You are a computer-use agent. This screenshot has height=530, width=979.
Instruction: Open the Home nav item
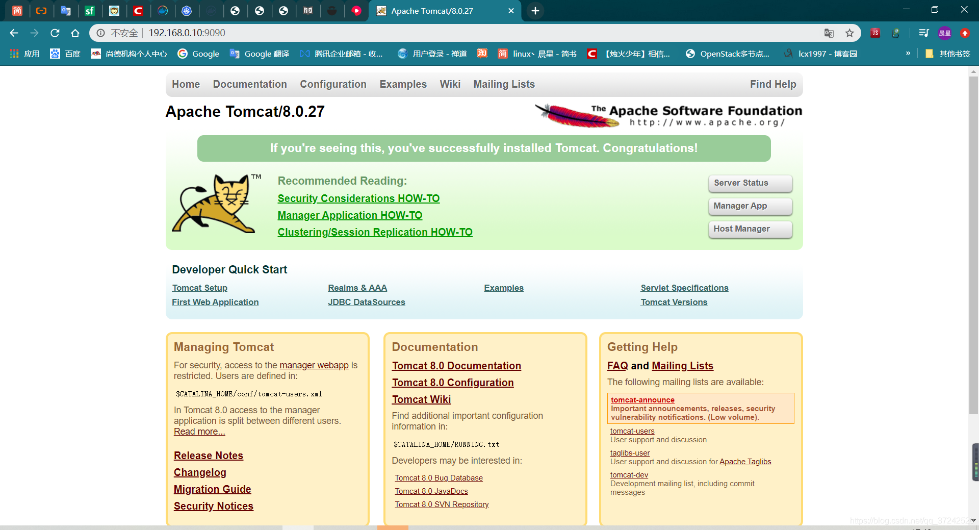pos(186,84)
